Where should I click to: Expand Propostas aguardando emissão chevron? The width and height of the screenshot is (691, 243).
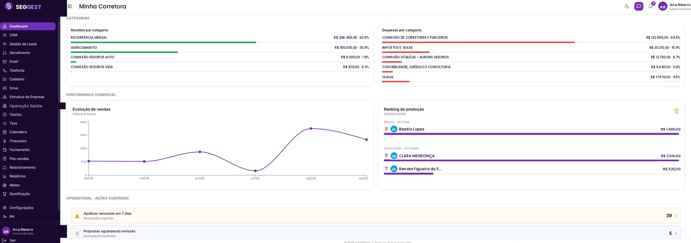(x=676, y=234)
